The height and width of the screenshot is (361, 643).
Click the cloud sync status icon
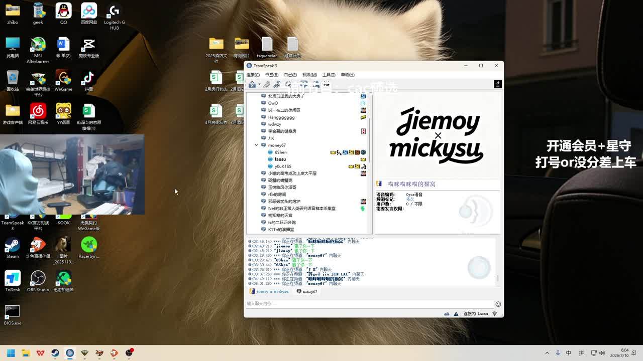click(447, 314)
